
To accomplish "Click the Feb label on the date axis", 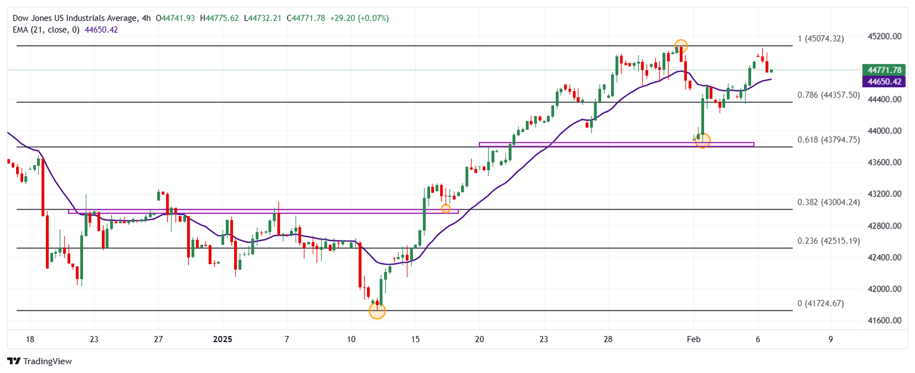I will 693,339.
